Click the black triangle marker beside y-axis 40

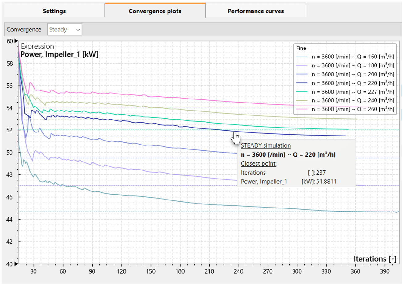tap(16, 264)
